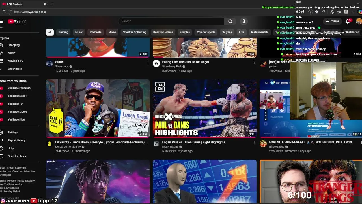The image size is (362, 204).
Task: Click Send feedback in sidebar
Action: click(x=17, y=156)
